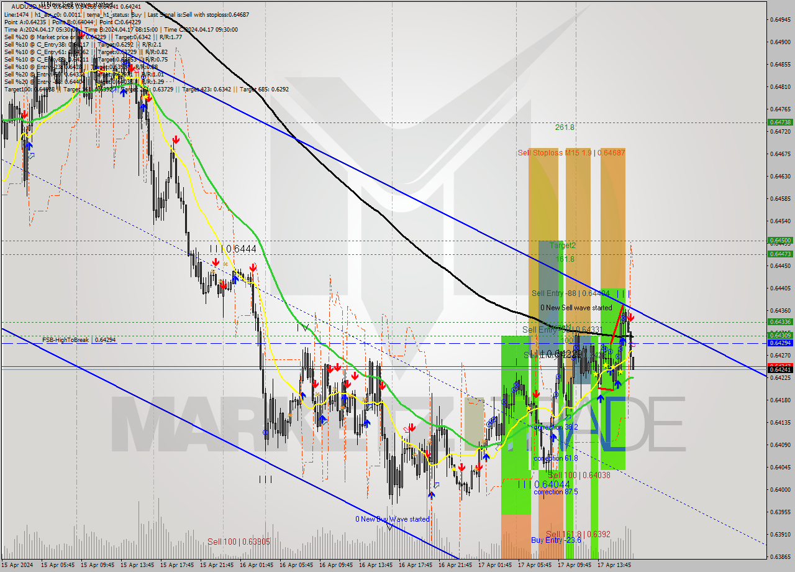The height and width of the screenshot is (572, 795).
Task: Click the green 0.64336 price tag
Action: click(780, 321)
